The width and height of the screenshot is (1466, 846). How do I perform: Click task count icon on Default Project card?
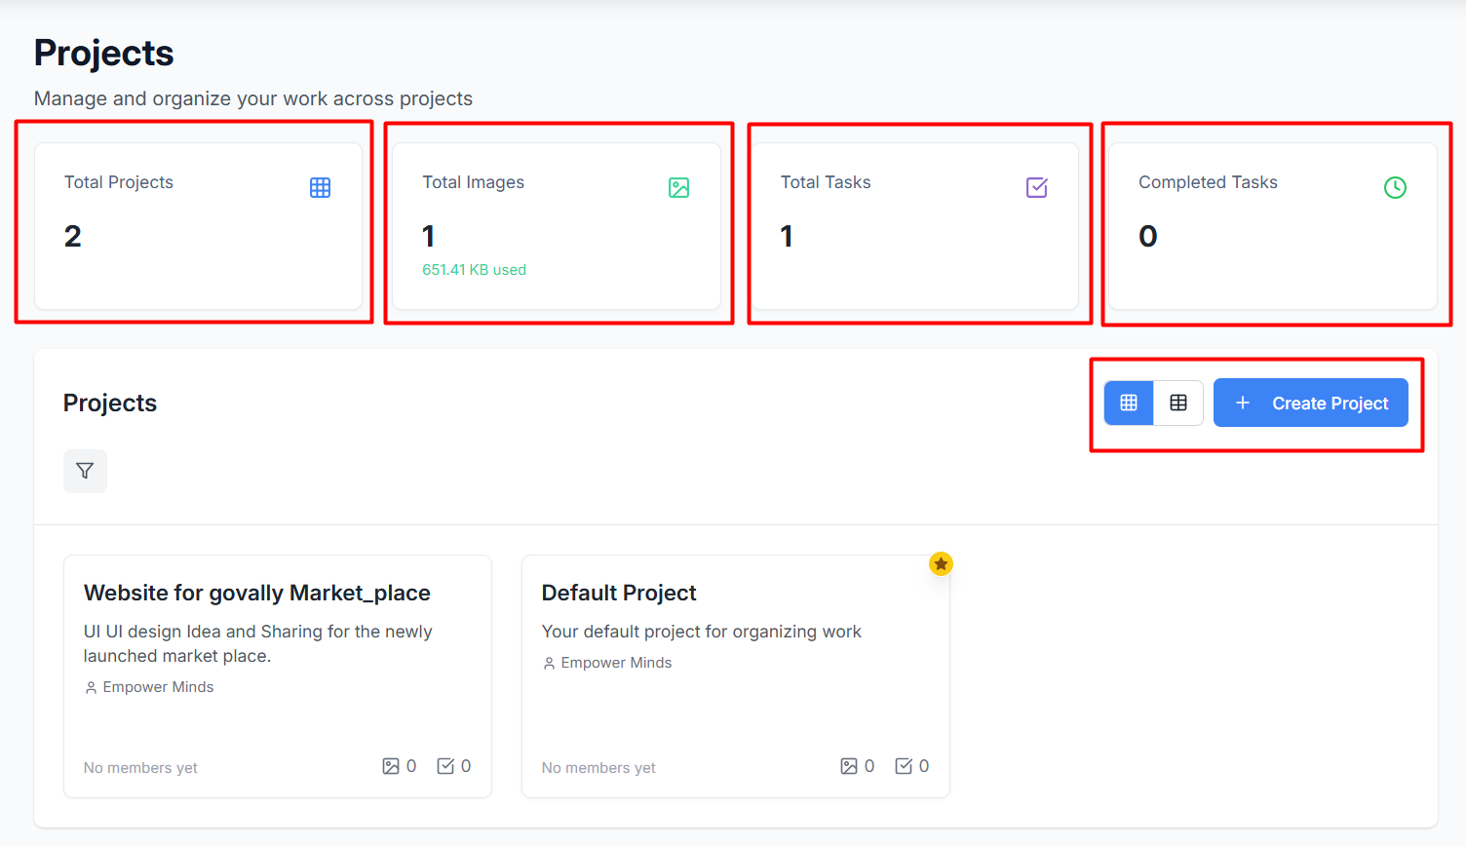[904, 766]
